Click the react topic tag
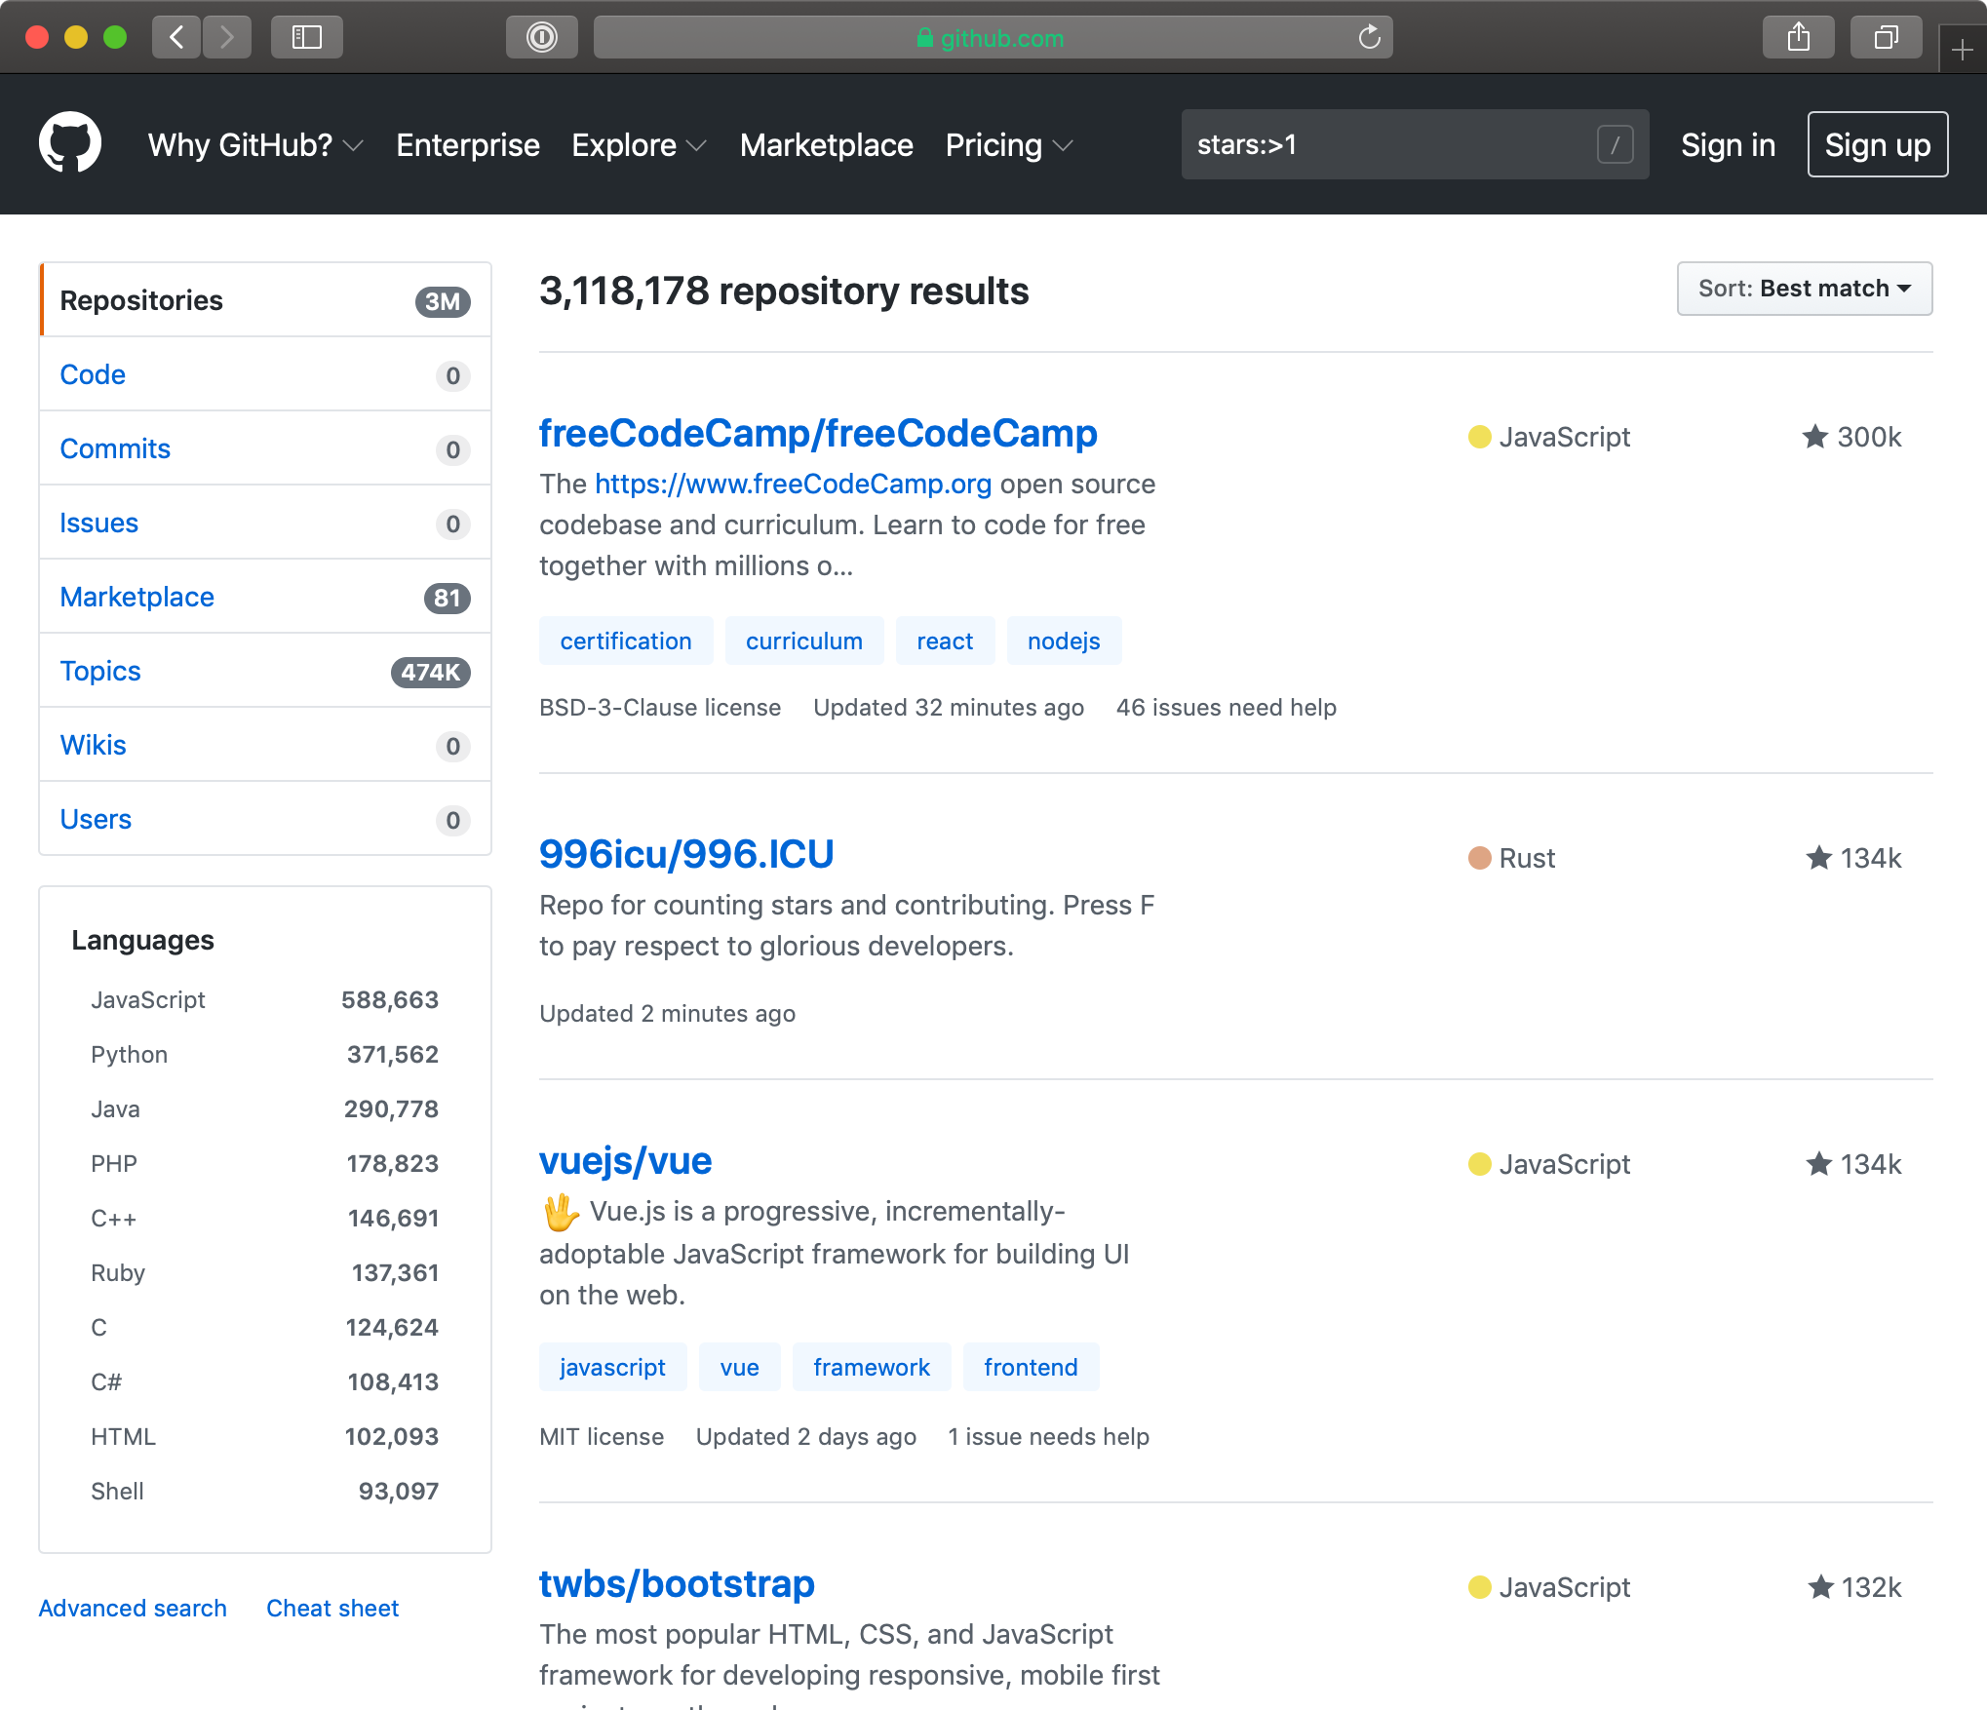The width and height of the screenshot is (1987, 1710). tap(945, 641)
